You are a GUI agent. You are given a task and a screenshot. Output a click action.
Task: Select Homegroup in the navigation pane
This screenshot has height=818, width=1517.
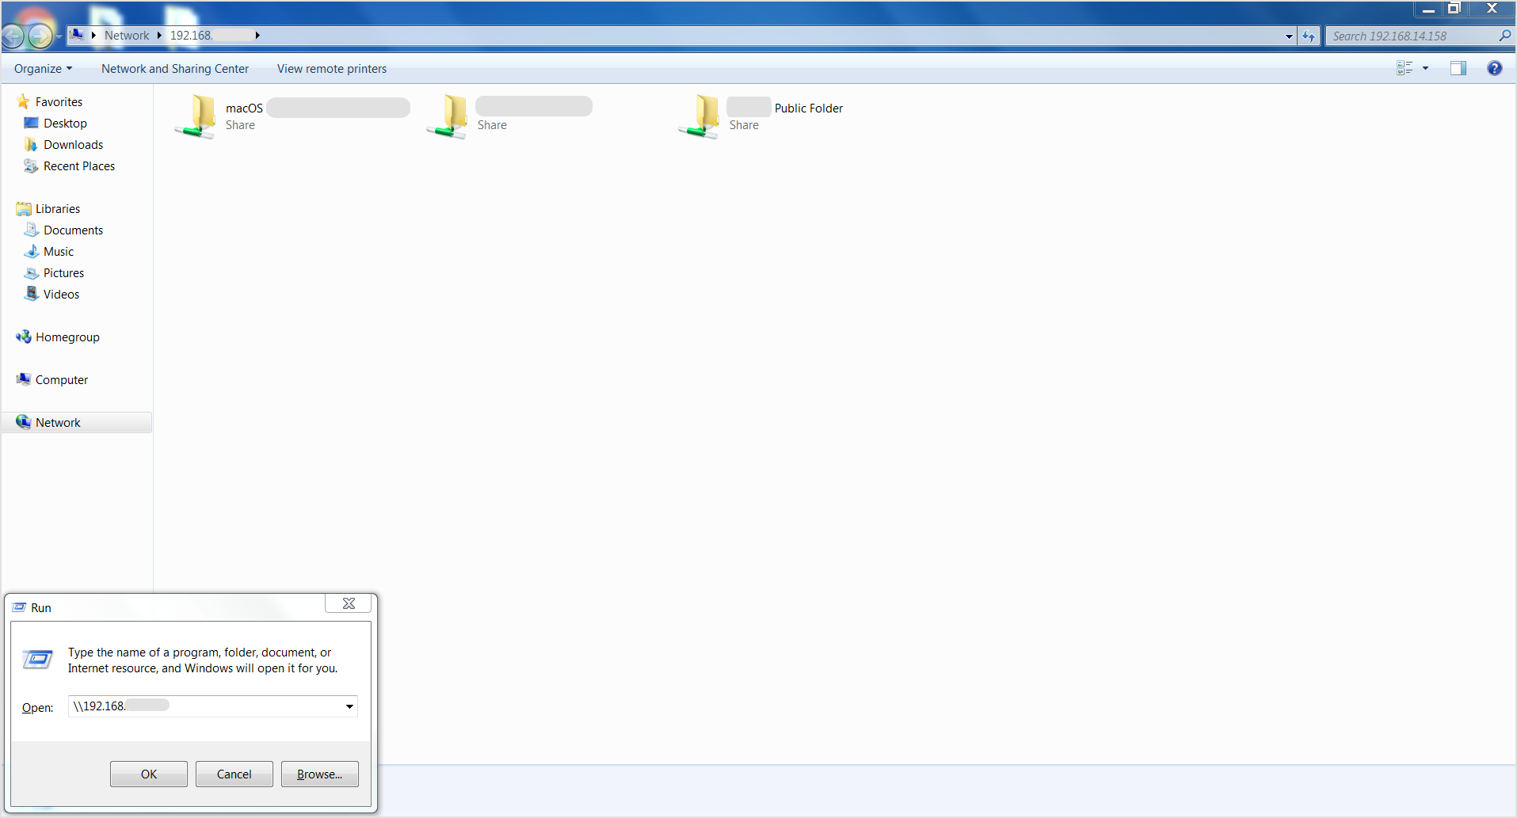point(67,337)
